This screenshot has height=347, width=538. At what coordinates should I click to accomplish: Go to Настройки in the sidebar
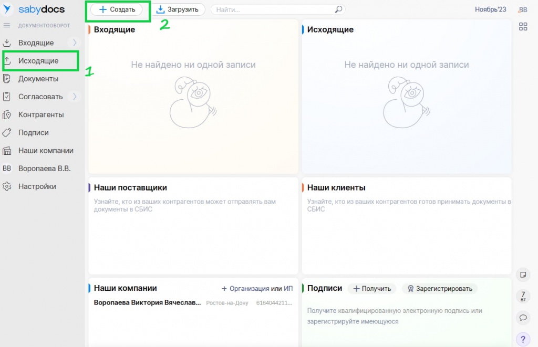37,186
